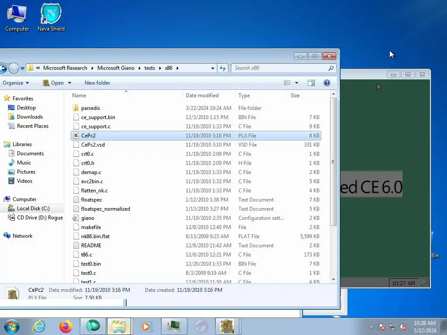The height and width of the screenshot is (335, 447).
Task: Open the Explorer help icon
Action: point(327,83)
